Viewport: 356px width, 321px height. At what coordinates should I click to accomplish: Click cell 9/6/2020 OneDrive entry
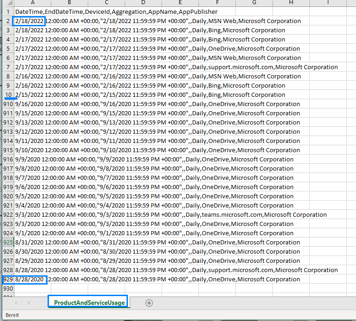(x=154, y=187)
